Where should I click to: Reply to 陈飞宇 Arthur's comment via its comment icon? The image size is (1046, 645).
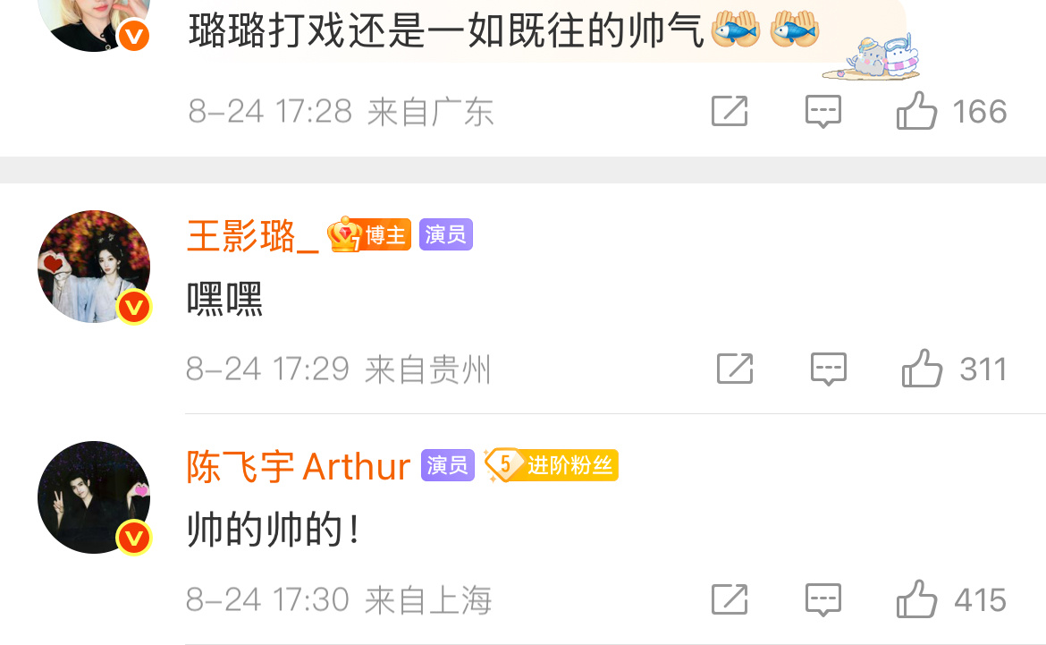tap(823, 600)
